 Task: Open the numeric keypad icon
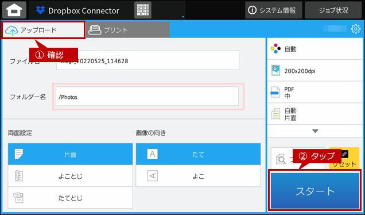tap(143, 10)
